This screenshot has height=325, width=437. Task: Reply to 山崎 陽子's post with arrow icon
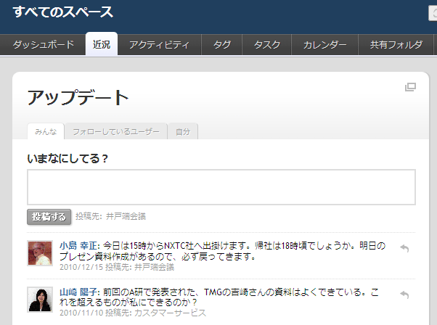point(404,295)
